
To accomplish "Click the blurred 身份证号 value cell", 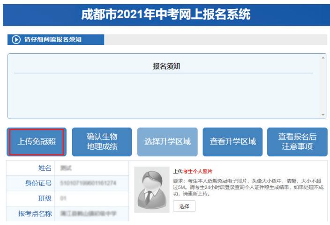I will (92, 183).
